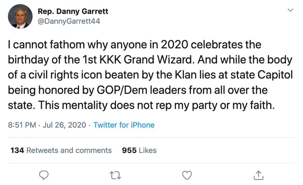This screenshot has width=303, height=185.
Task: Open the Twitter for iPhone source link
Action: (x=124, y=125)
